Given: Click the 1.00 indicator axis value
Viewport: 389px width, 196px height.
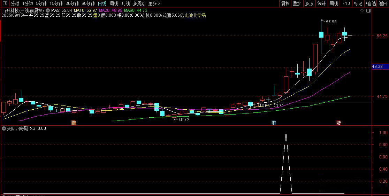Looking at the screenshot, I should point(383,133).
